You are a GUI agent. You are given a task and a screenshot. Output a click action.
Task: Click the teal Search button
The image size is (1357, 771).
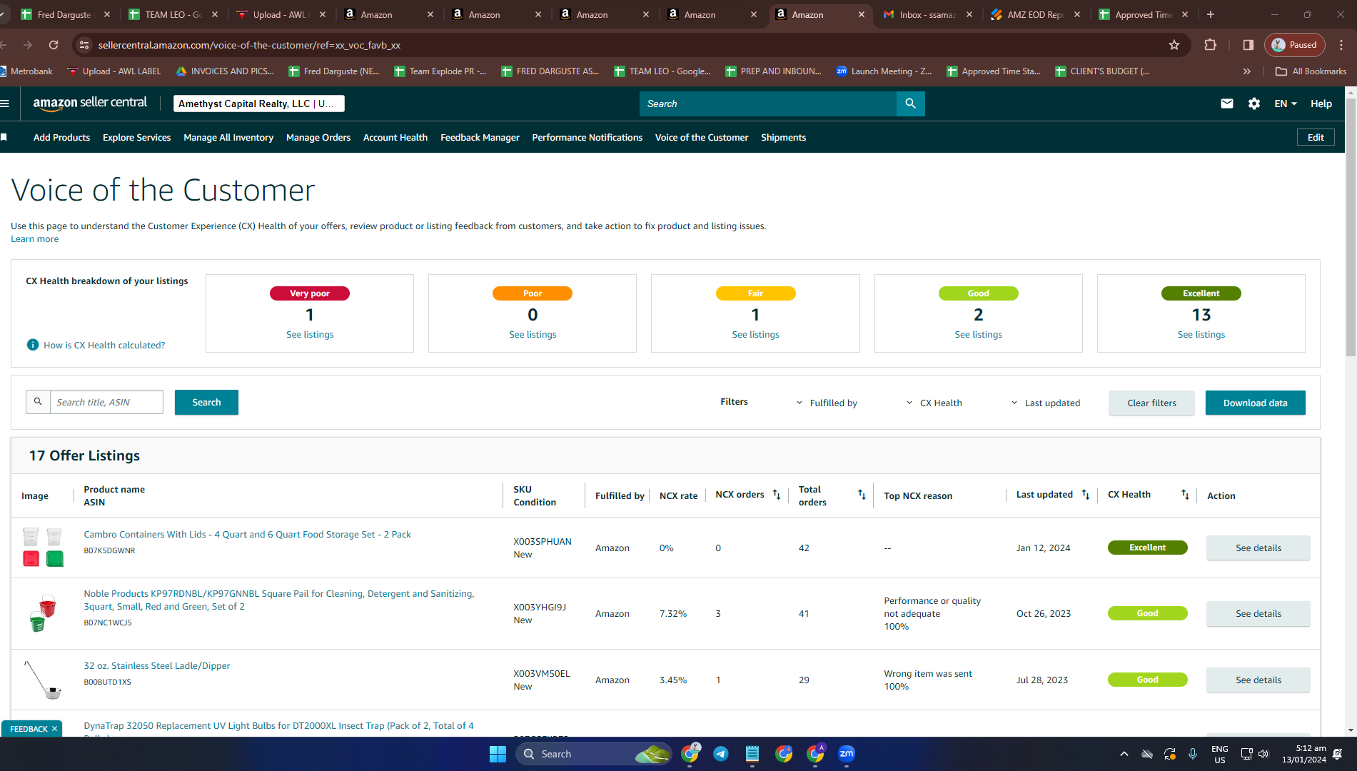[x=206, y=402]
